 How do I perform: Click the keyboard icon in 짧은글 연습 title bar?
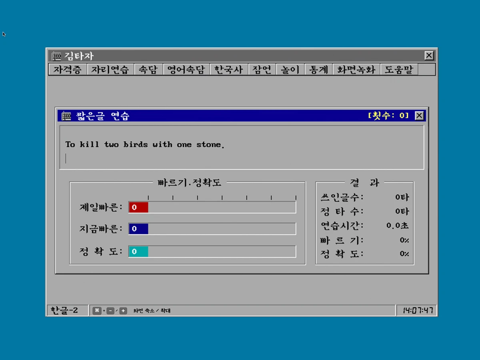[66, 116]
